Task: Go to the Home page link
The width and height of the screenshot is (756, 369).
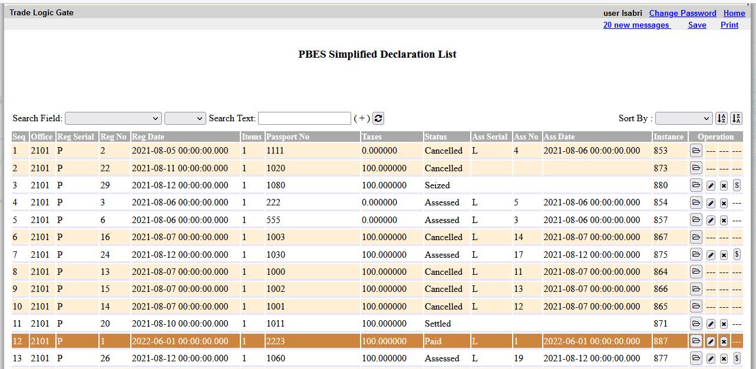Action: click(x=734, y=13)
